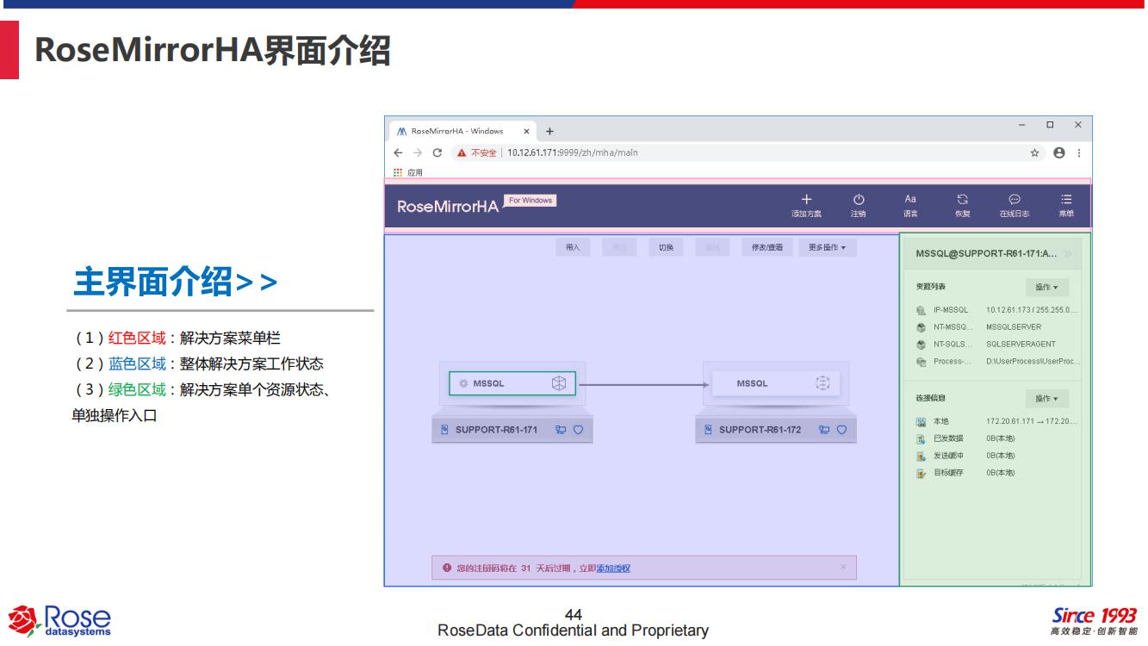Click the 发送缓冲 icon

922,456
